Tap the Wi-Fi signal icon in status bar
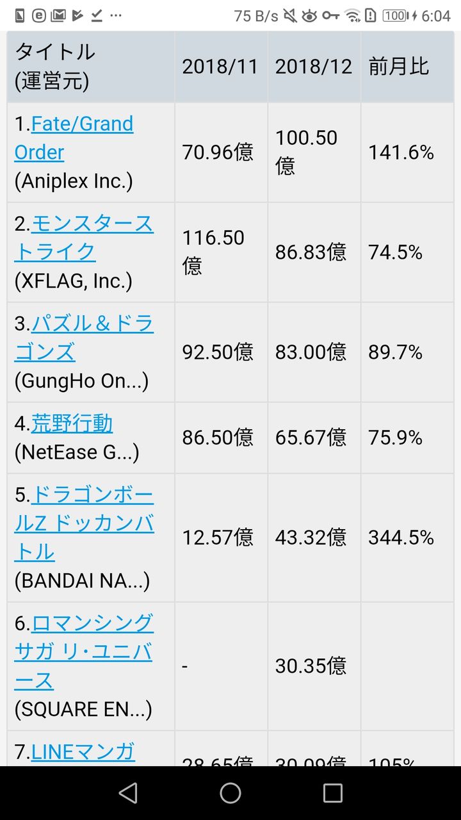The width and height of the screenshot is (461, 820). coord(352,15)
